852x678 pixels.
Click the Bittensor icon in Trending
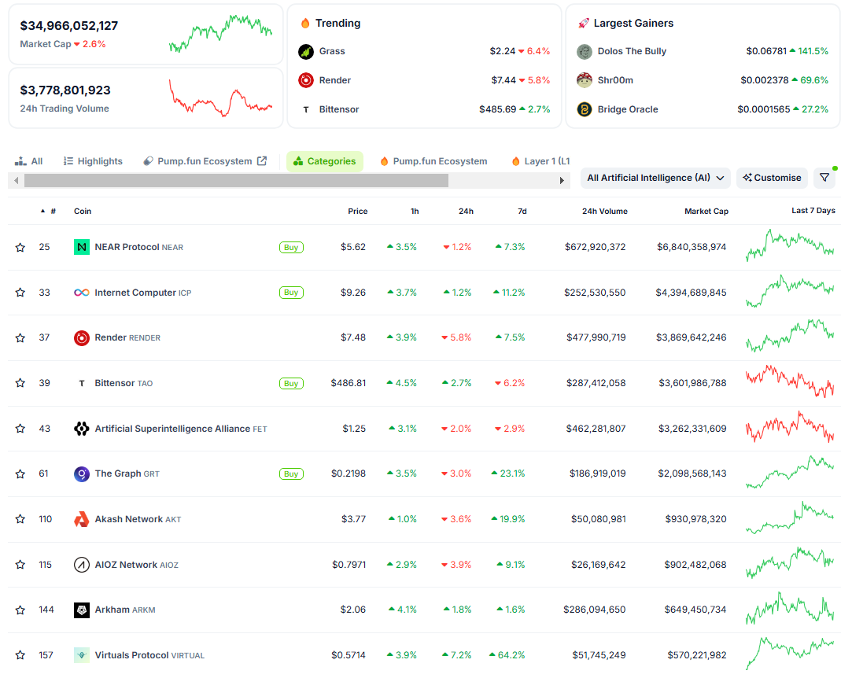(306, 110)
